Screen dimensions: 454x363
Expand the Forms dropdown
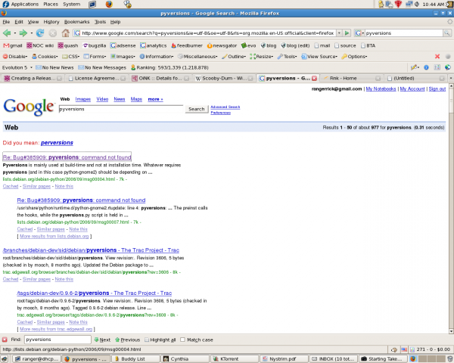[95, 57]
